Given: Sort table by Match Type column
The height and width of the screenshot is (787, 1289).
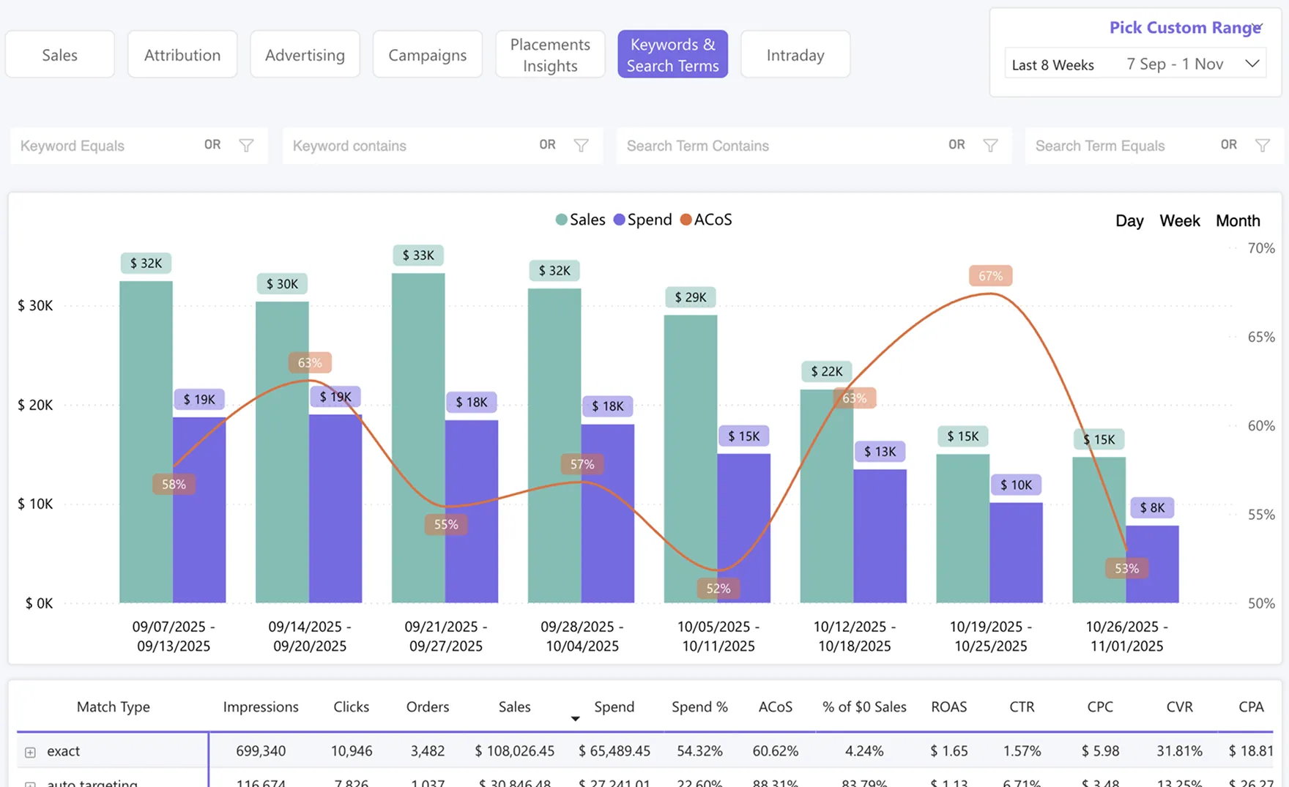Looking at the screenshot, I should click(114, 707).
